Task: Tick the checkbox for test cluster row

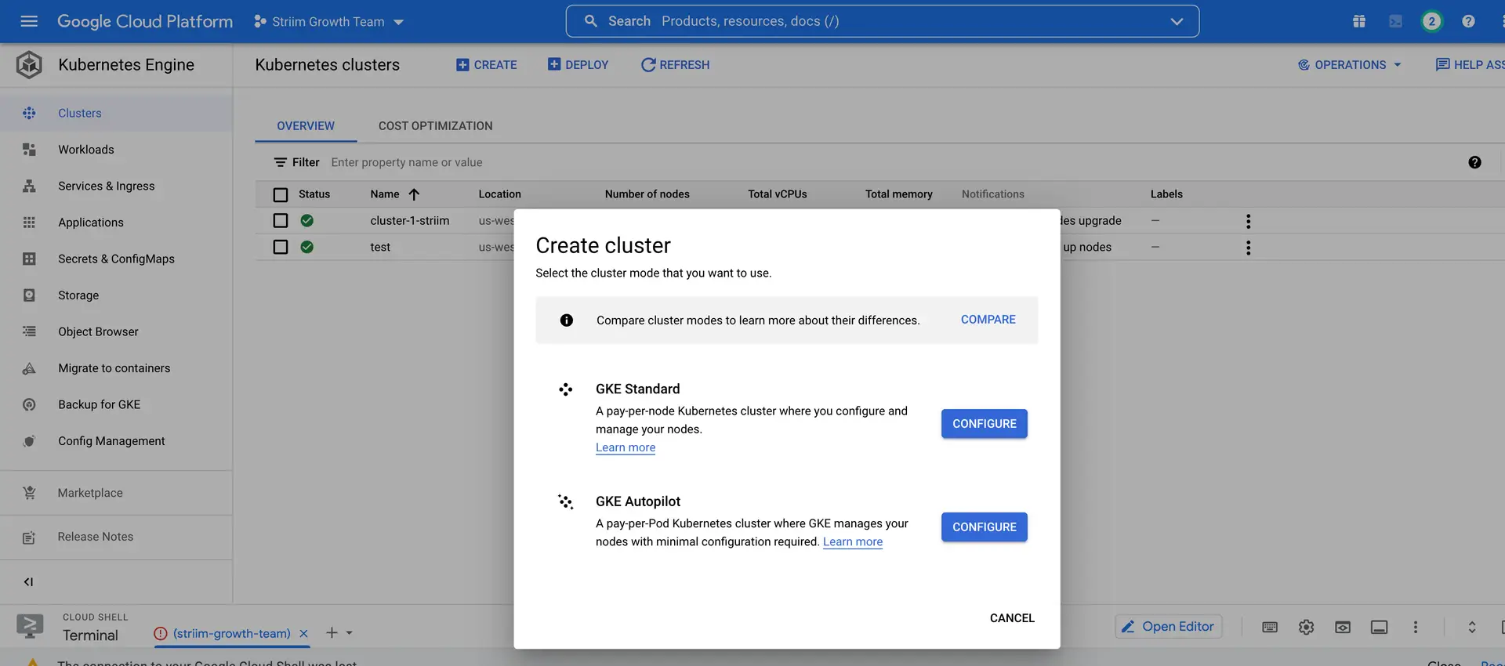Action: 281,247
